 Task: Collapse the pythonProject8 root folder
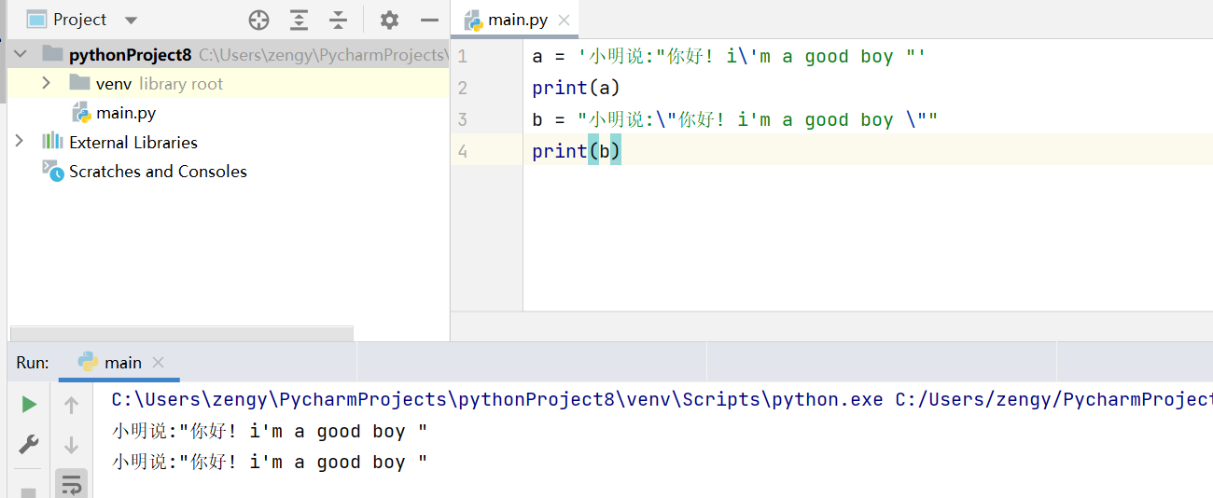click(21, 54)
